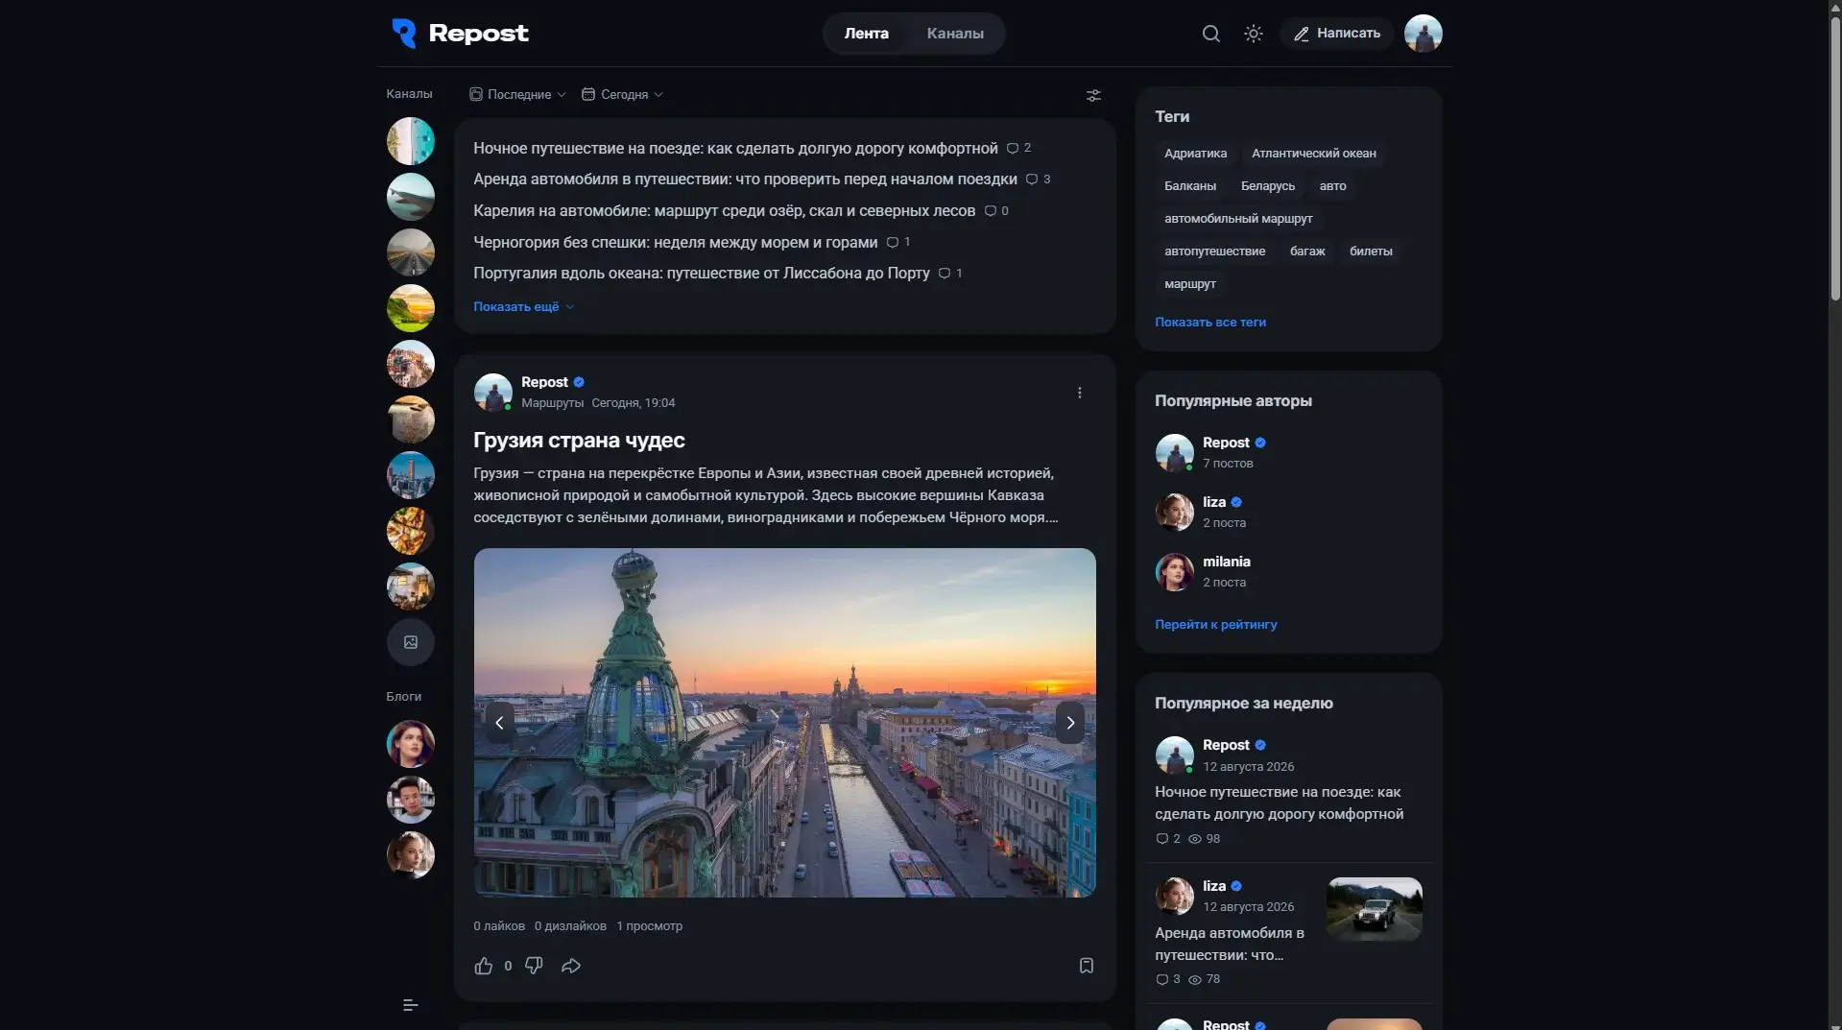Go to Repost logo home
This screenshot has height=1030, width=1842.
pos(460,34)
